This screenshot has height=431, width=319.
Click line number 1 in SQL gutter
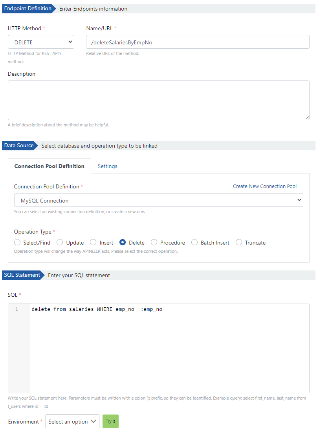tap(17, 309)
